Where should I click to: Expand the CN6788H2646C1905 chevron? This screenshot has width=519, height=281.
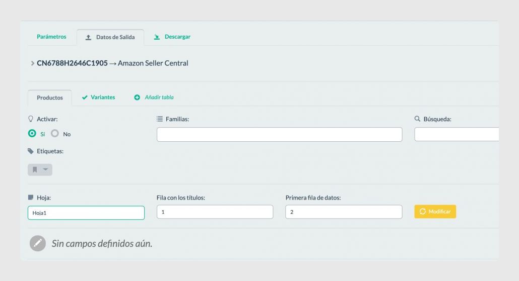click(x=32, y=63)
